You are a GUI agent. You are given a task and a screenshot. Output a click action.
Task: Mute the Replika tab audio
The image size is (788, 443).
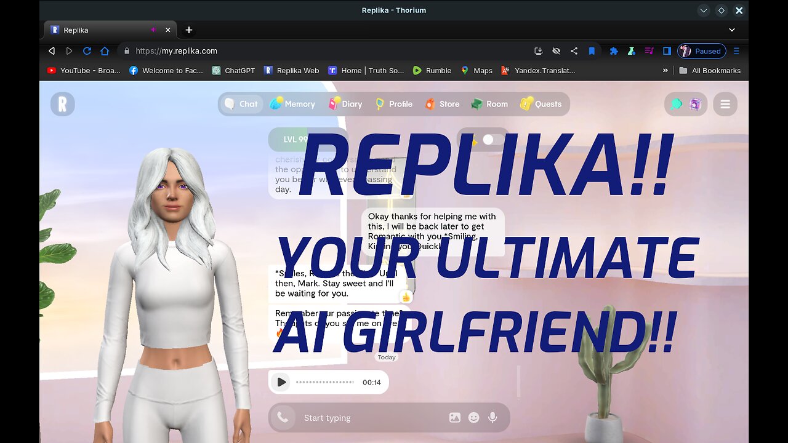(x=154, y=30)
